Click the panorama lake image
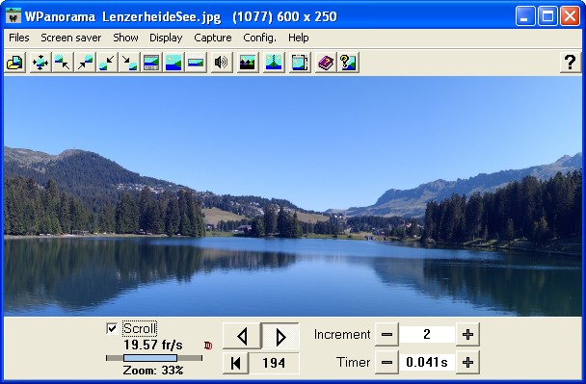586x384 pixels. point(293,196)
